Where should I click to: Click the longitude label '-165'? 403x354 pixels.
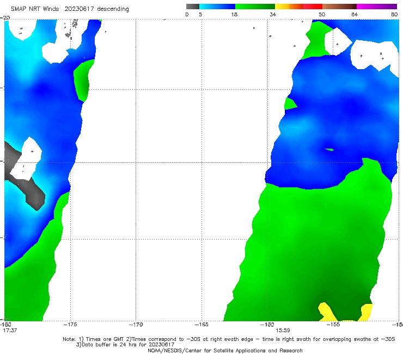point(201,325)
